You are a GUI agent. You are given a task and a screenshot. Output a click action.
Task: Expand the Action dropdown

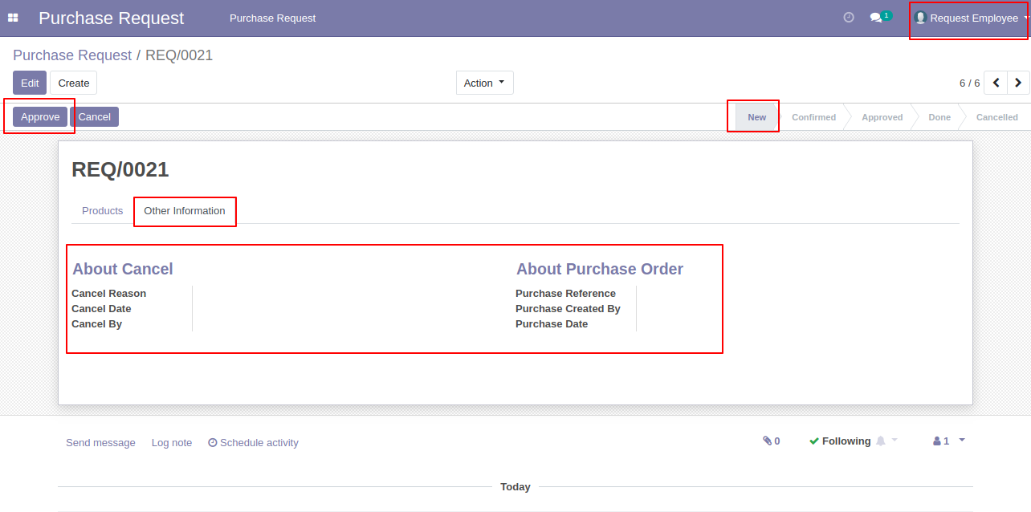pyautogui.click(x=485, y=83)
